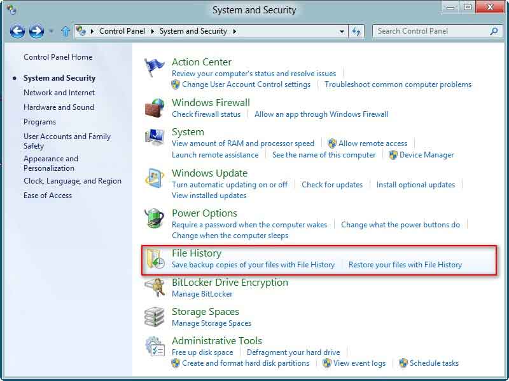Go forward with the Forward arrow button
Image resolution: width=509 pixels, height=381 pixels.
point(36,31)
